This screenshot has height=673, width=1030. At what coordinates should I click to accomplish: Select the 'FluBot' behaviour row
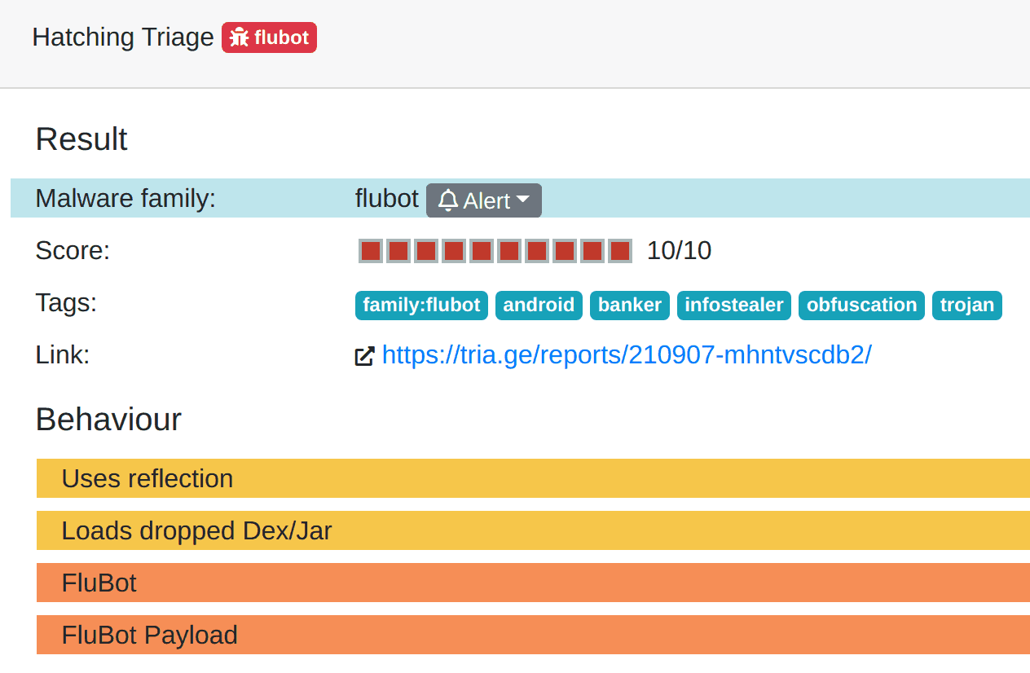pyautogui.click(x=533, y=583)
